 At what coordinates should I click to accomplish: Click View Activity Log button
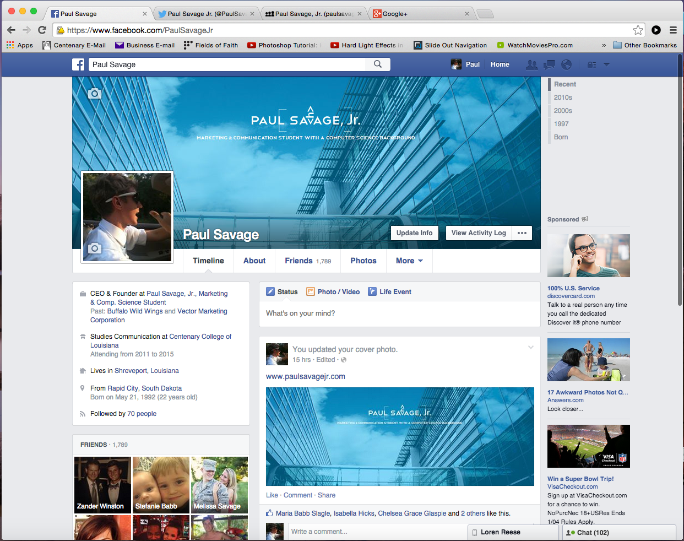tap(479, 233)
